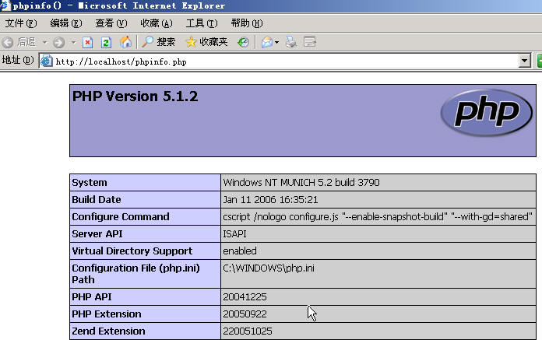Click the 'Zend Extension' row label
This screenshot has width=542, height=340.
click(108, 331)
